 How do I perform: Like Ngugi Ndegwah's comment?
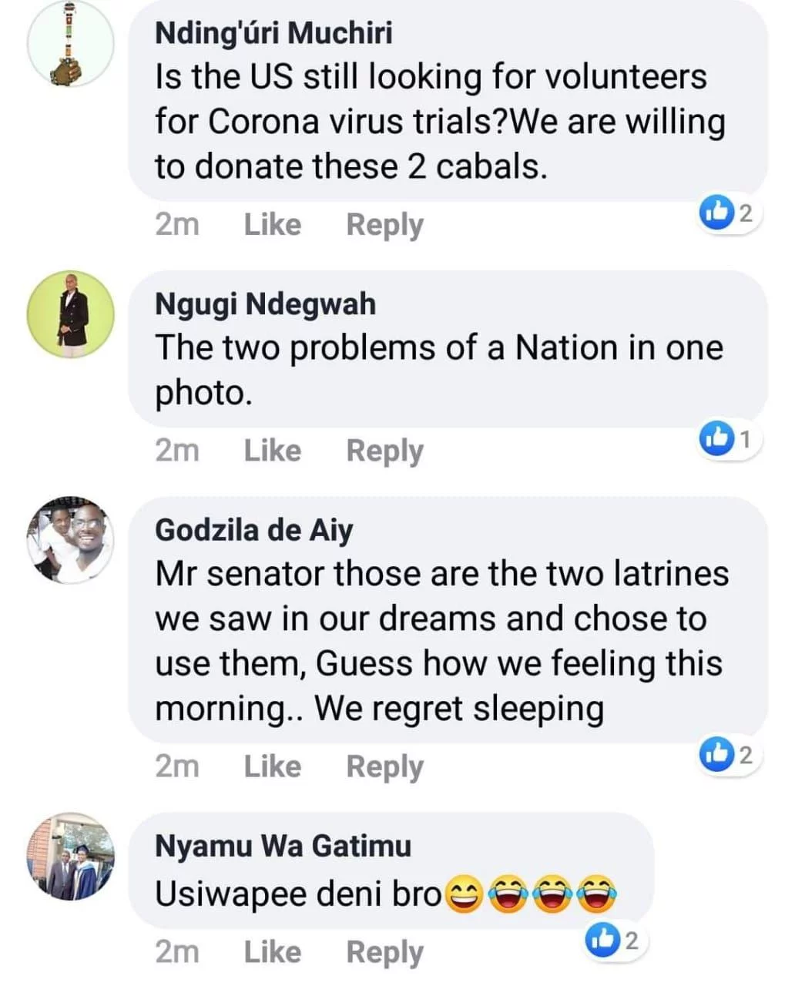point(273,451)
